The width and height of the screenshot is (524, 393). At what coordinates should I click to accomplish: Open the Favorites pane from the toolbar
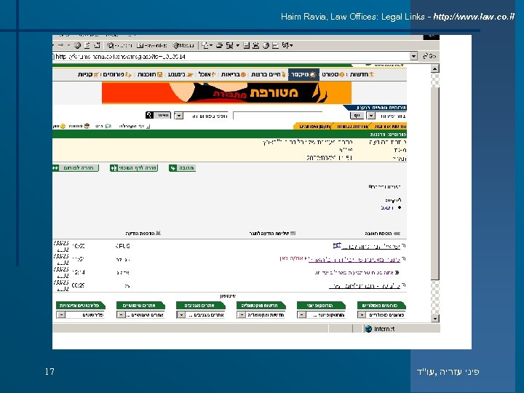click(151, 45)
